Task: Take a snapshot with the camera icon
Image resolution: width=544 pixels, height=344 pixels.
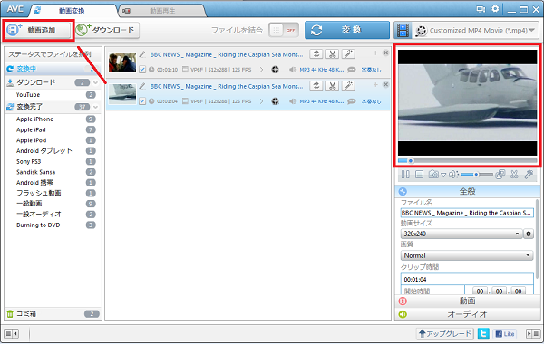Action: click(433, 174)
